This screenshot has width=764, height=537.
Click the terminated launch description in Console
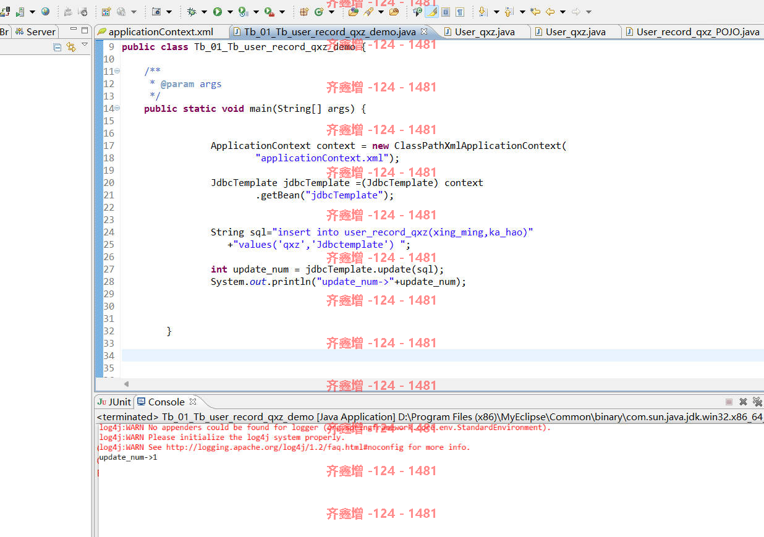coord(430,417)
